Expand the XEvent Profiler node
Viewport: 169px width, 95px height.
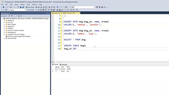coord(4,39)
